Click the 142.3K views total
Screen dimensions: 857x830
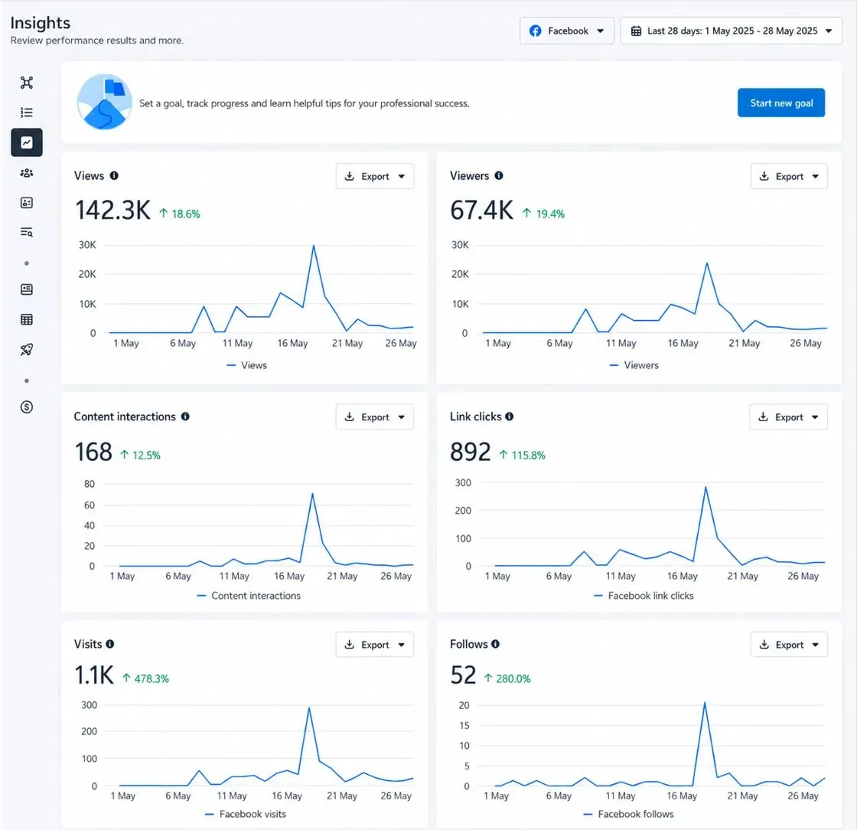pos(112,211)
